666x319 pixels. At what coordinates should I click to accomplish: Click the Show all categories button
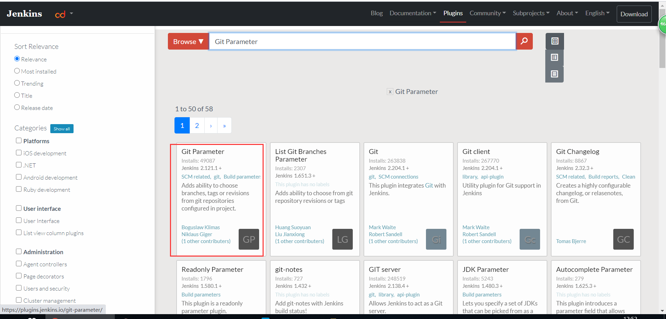click(62, 129)
